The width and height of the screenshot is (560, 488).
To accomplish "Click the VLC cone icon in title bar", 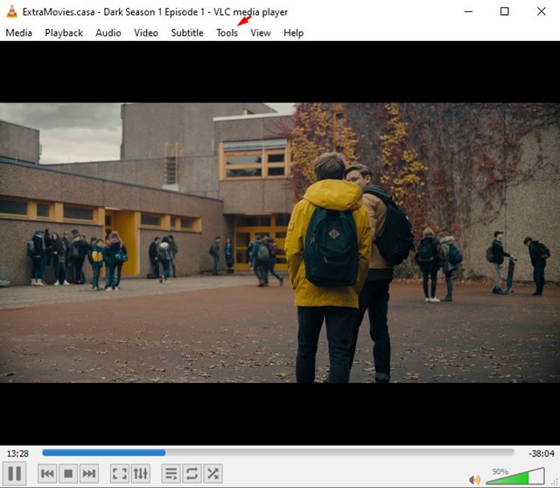I will pos(11,11).
